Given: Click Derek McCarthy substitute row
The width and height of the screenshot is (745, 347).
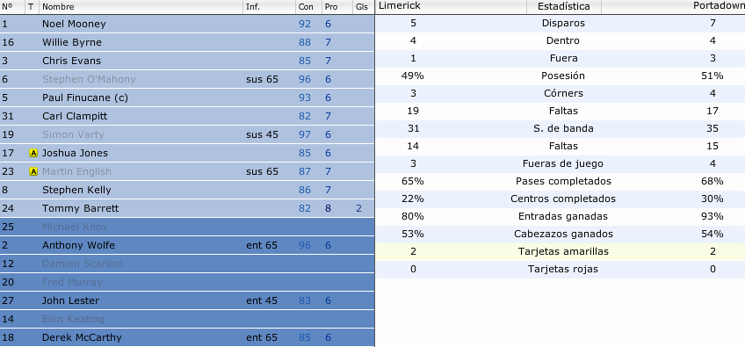Looking at the screenshot, I should (x=187, y=337).
